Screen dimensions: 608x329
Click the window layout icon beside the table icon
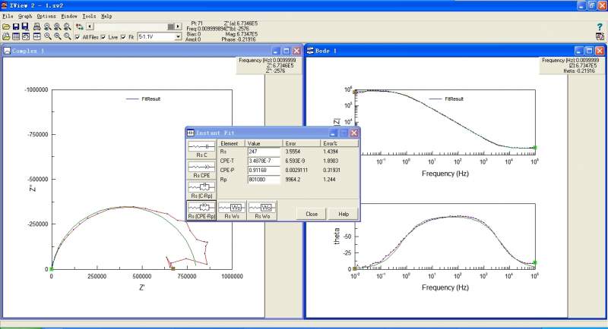coord(26,36)
